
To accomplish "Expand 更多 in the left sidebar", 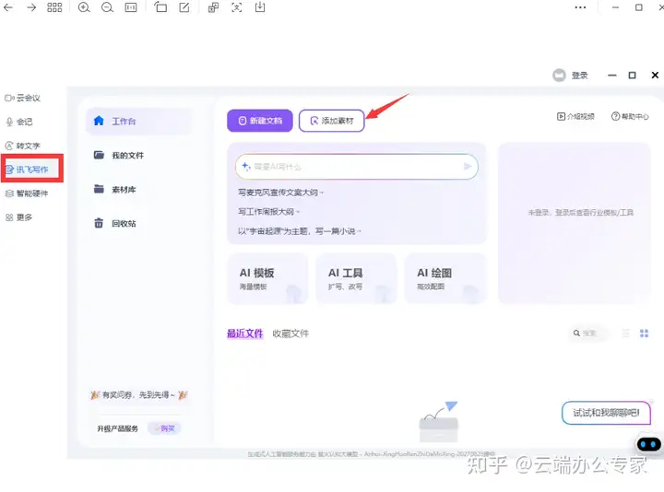I will [x=18, y=217].
